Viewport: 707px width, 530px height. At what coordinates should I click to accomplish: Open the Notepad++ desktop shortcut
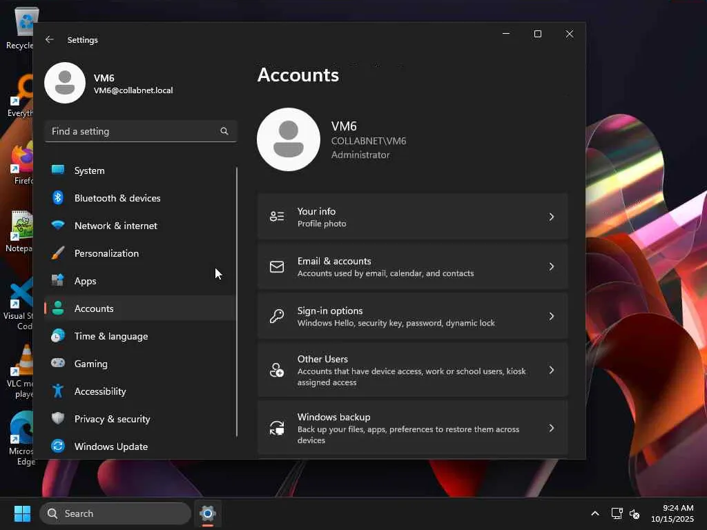pos(20,230)
